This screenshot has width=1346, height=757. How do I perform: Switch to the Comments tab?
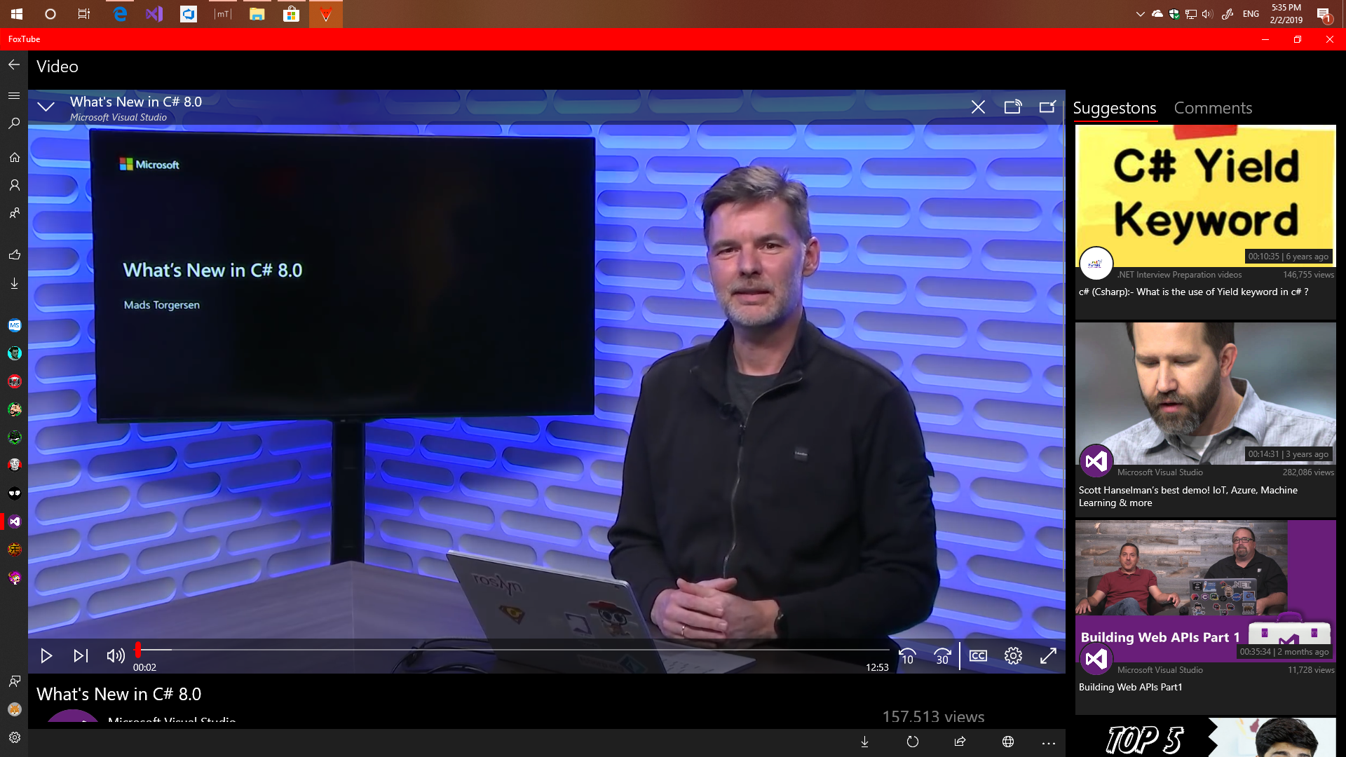click(1213, 108)
